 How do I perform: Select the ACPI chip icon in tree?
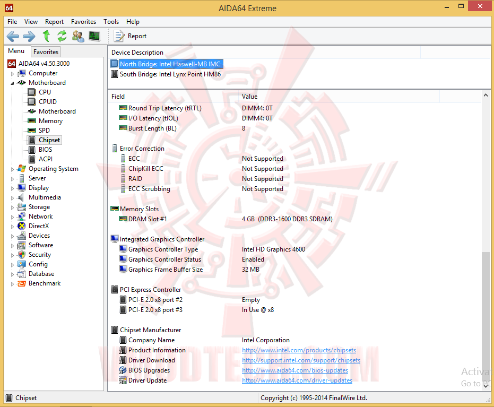pos(31,159)
